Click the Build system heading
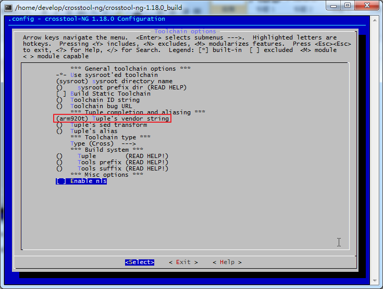 [x=107, y=150]
